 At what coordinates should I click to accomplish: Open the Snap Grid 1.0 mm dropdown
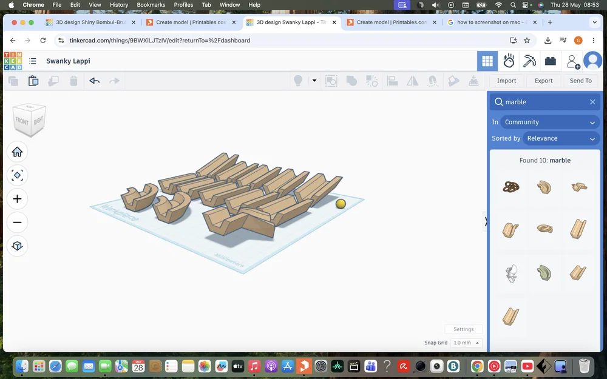point(466,343)
